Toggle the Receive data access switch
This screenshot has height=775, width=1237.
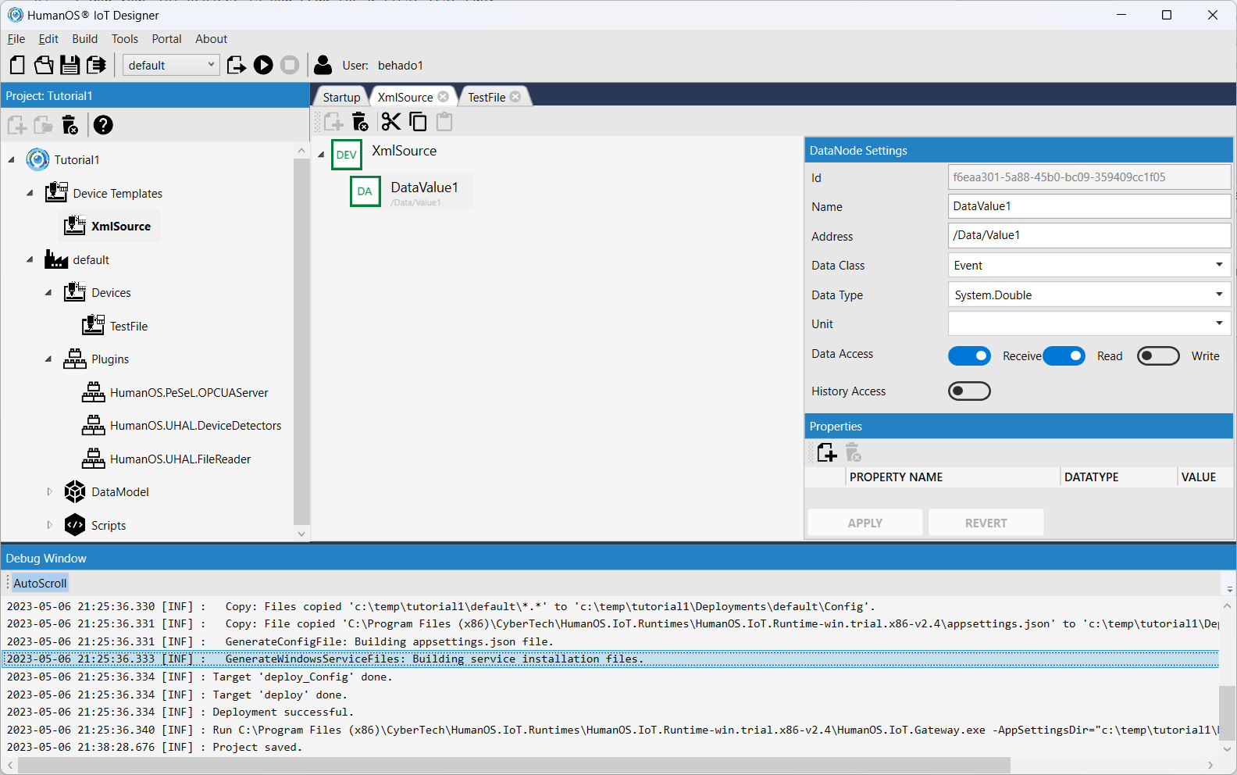[x=969, y=356]
